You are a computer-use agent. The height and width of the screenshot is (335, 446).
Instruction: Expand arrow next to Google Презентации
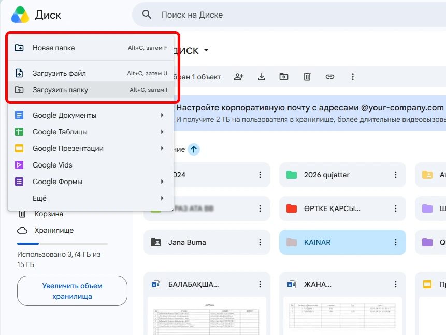pos(162,148)
